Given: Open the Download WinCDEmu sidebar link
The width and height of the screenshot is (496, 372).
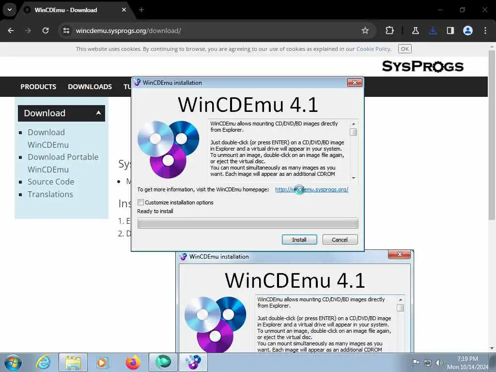Looking at the screenshot, I should pos(48,139).
